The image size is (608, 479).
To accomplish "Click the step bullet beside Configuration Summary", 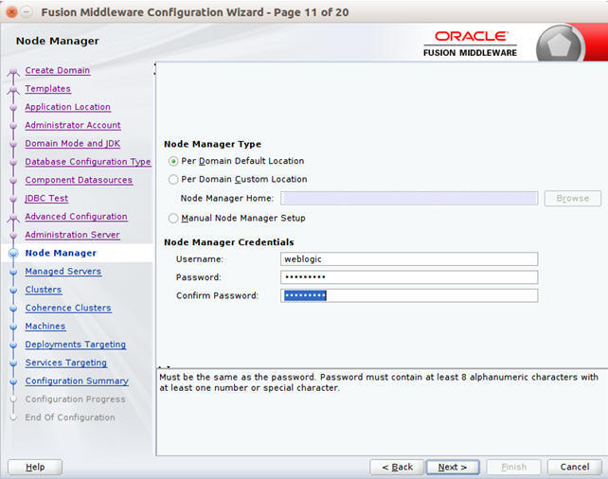I will pos(13,381).
